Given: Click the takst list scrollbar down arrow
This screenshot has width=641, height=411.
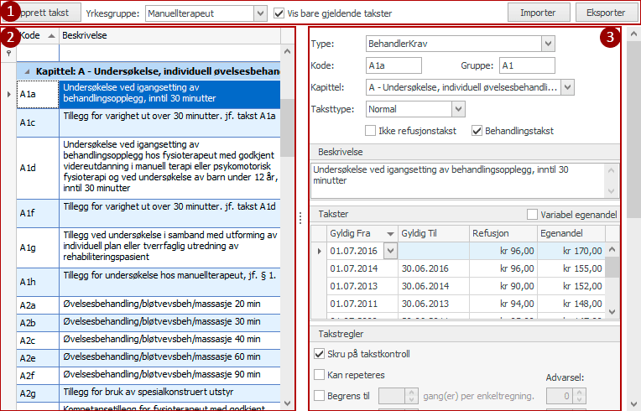Looking at the screenshot, I should (288, 403).
